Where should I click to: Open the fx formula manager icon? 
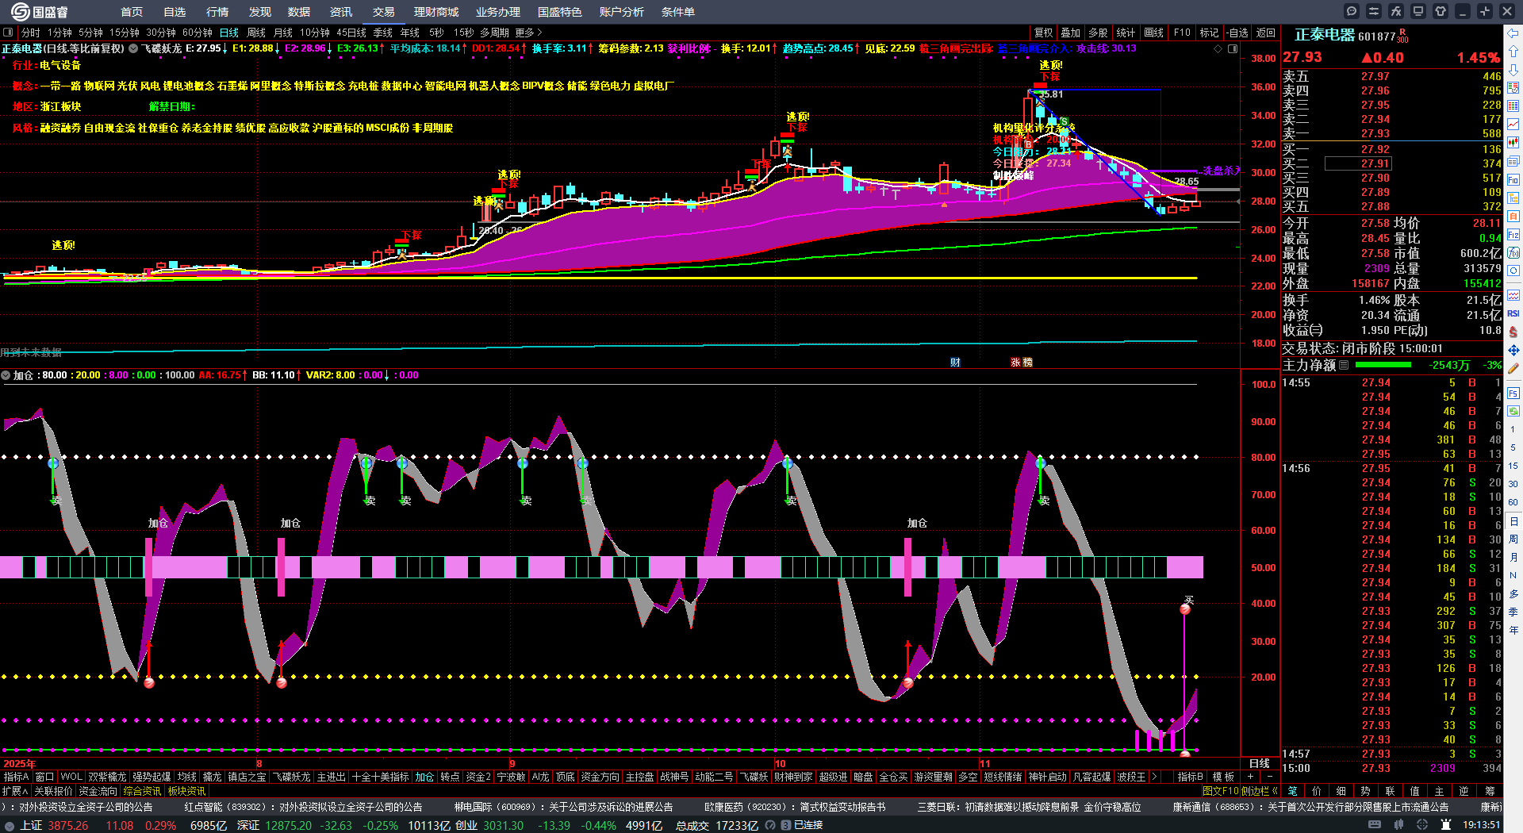coord(1396,11)
